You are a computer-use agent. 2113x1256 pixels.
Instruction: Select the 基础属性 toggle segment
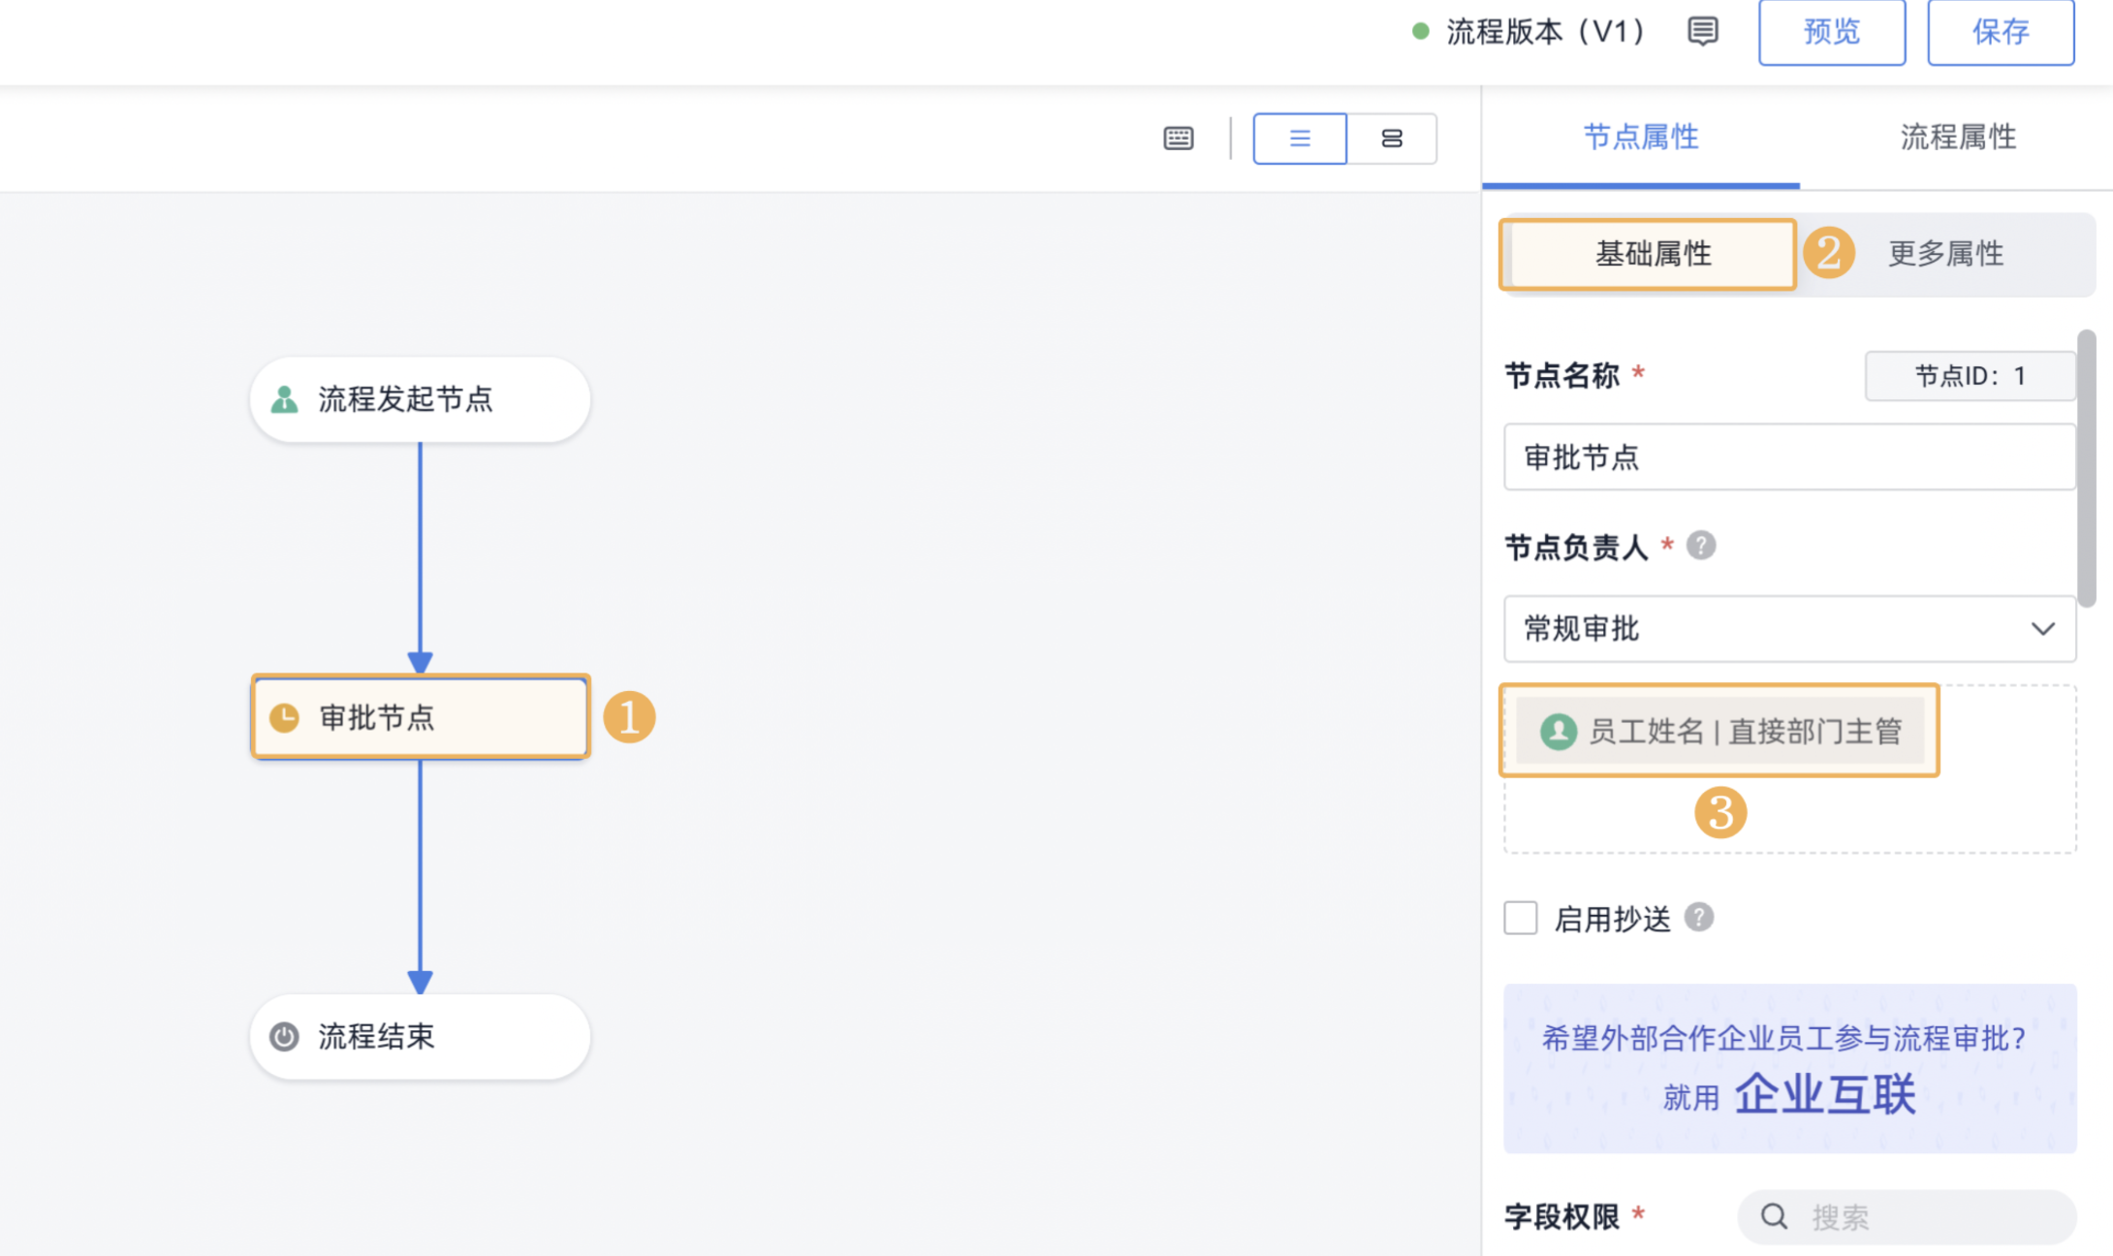tap(1652, 254)
